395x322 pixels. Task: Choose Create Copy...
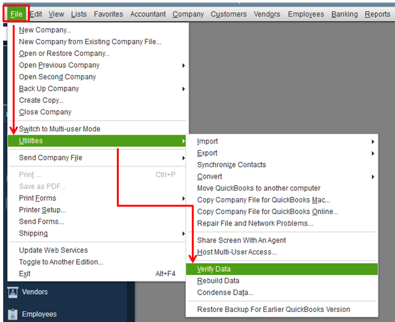[98, 100]
